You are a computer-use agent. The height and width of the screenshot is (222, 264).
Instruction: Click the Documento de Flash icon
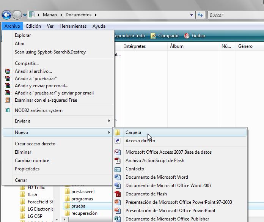pyautogui.click(x=117, y=194)
